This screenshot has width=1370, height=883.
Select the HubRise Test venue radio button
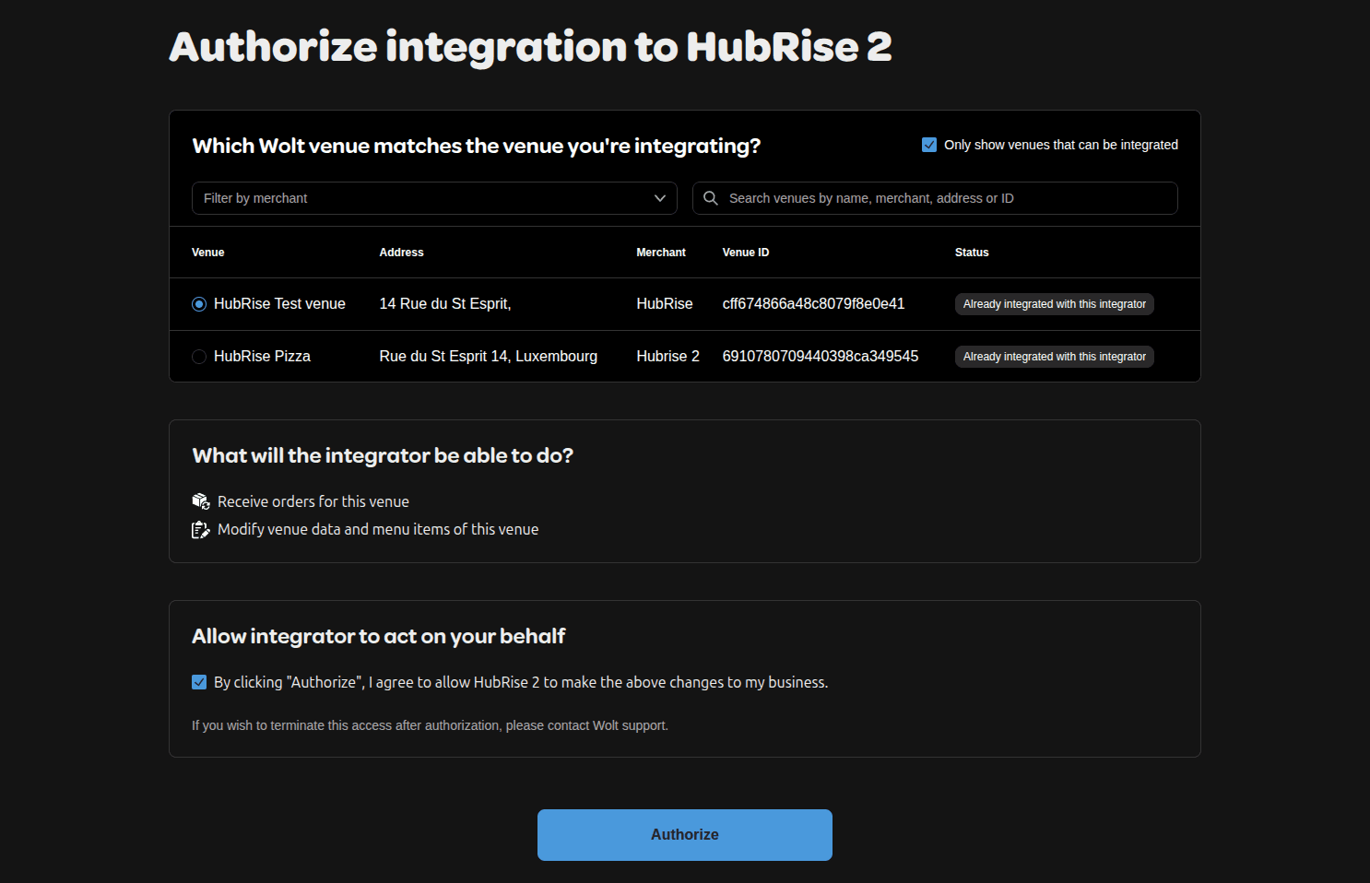click(x=199, y=304)
